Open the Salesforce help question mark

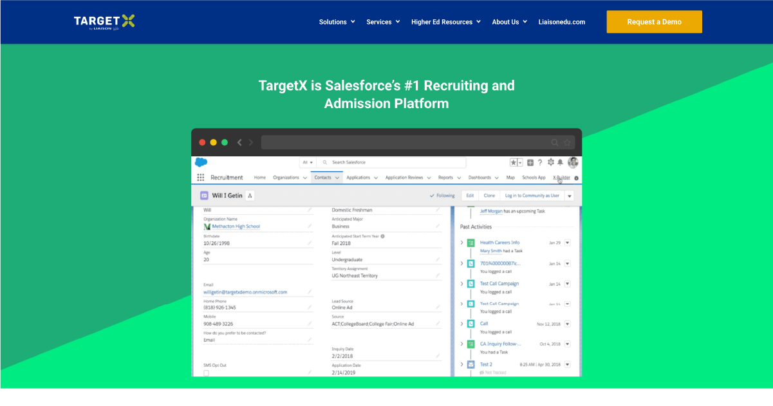[x=540, y=163]
